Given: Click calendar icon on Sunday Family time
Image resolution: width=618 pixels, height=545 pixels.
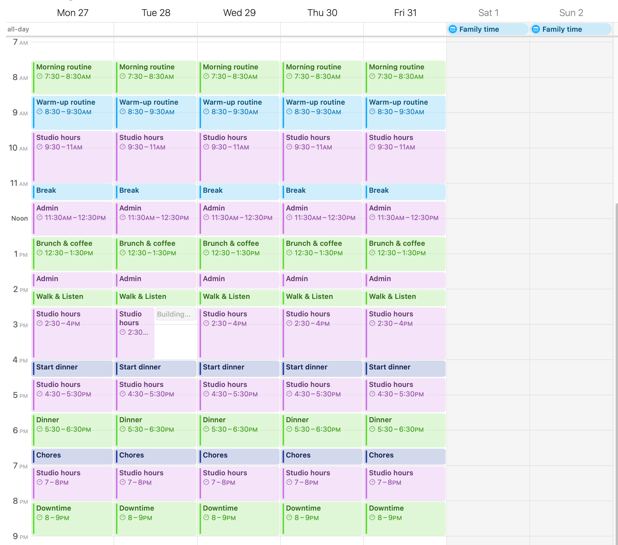Looking at the screenshot, I should 536,29.
